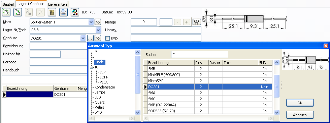Viewport: 330px width, 123px height.
Task: Collapse the IC tree node
Action: click(x=91, y=67)
